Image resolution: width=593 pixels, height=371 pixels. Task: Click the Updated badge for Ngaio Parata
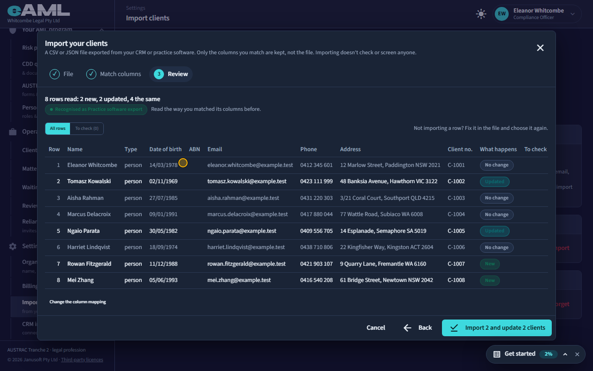(495, 231)
